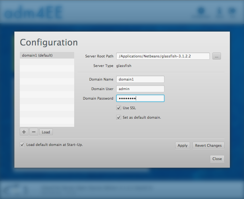This screenshot has height=199, width=244.
Task: Uncheck Set as default domain
Action: point(119,117)
